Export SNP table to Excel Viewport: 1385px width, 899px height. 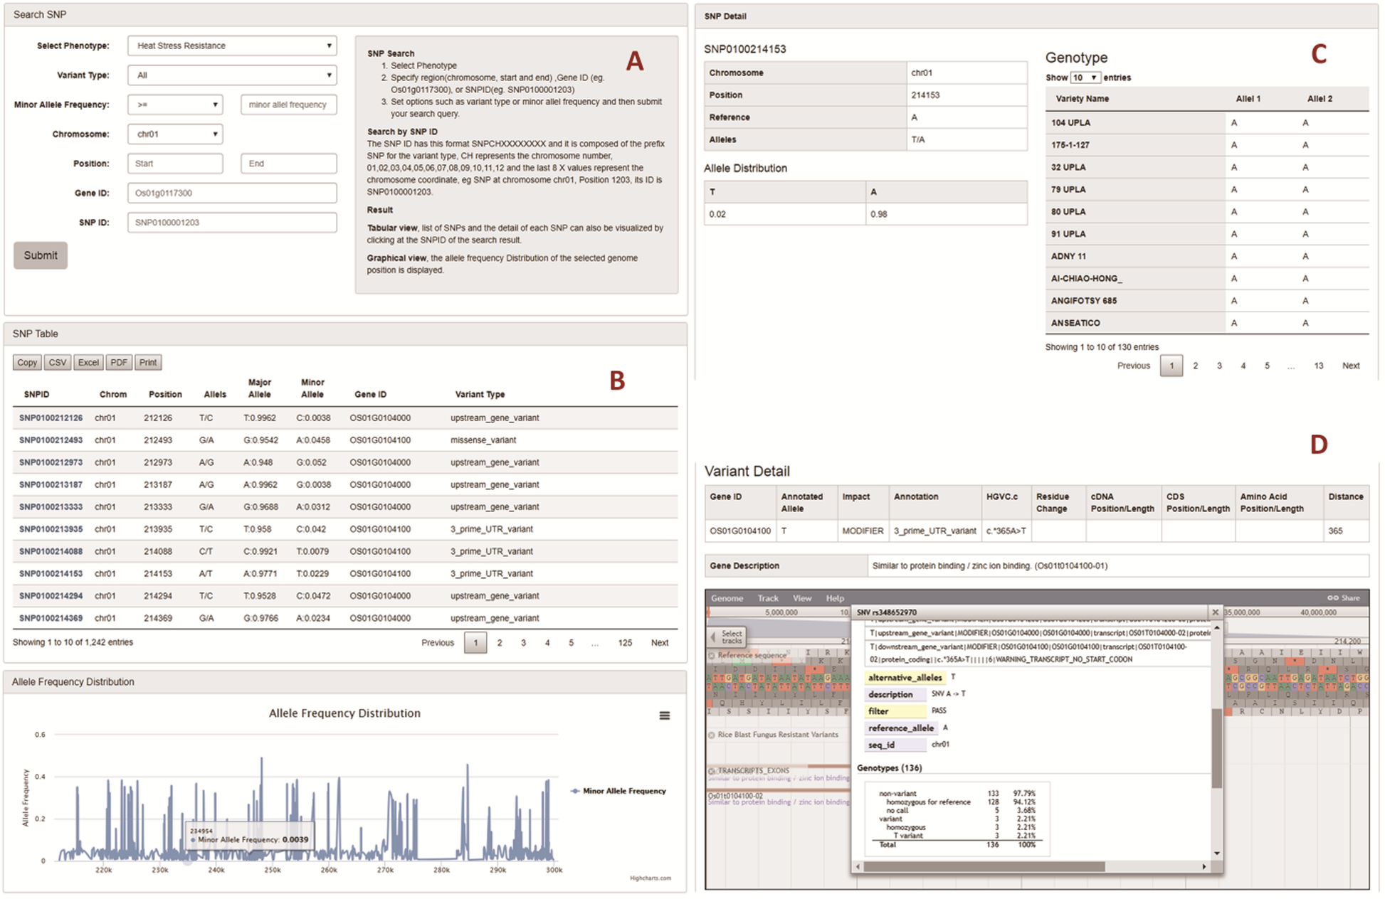click(88, 363)
